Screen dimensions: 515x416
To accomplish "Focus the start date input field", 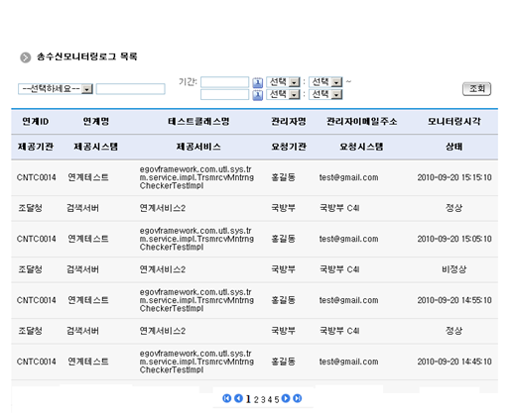I will click(224, 82).
